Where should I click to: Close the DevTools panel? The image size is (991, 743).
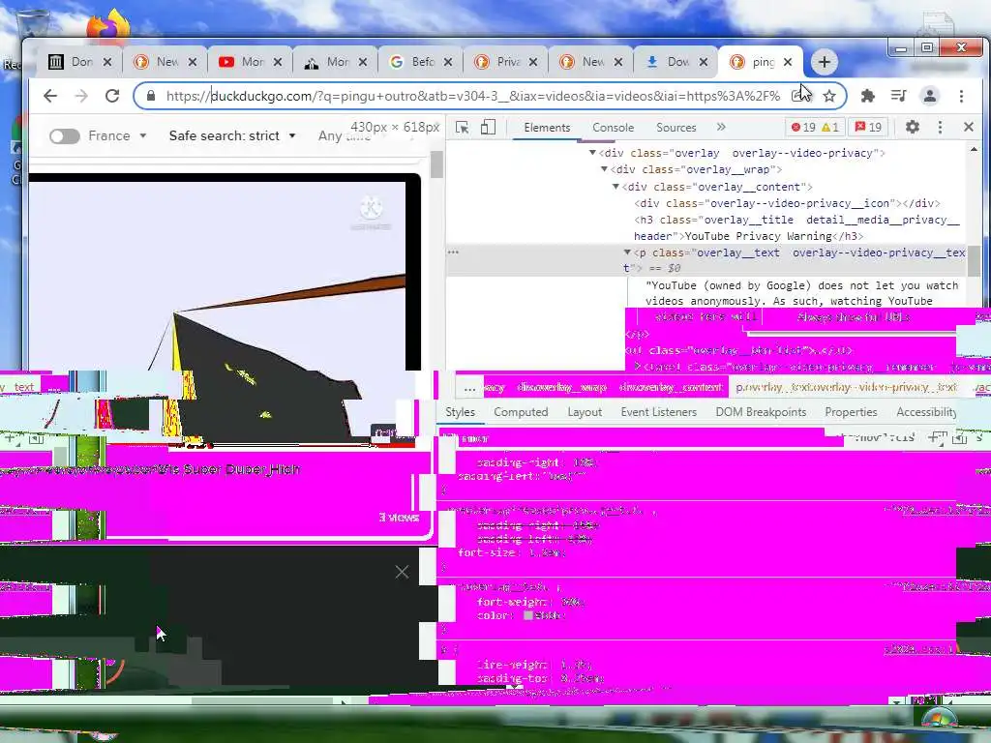click(968, 127)
